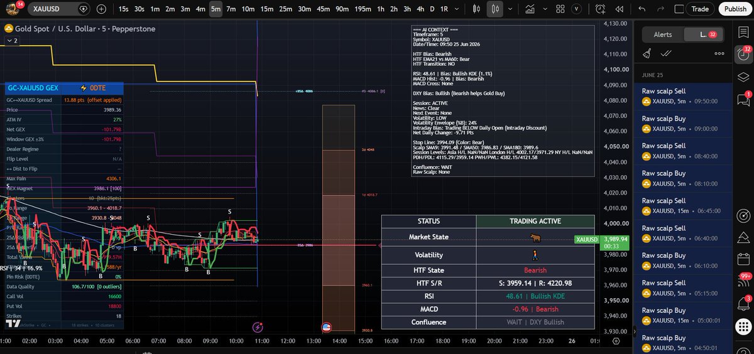Open Raw scalp Sell 15m entry at 06:45:00
The height and width of the screenshot is (354, 754).
[x=682, y=206]
